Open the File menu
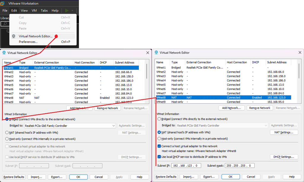Viewport: 304px width, 182px height. point(5,10)
